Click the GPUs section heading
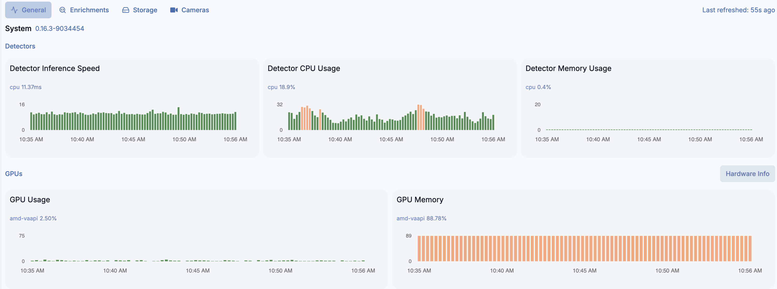This screenshot has height=289, width=777. click(13, 174)
